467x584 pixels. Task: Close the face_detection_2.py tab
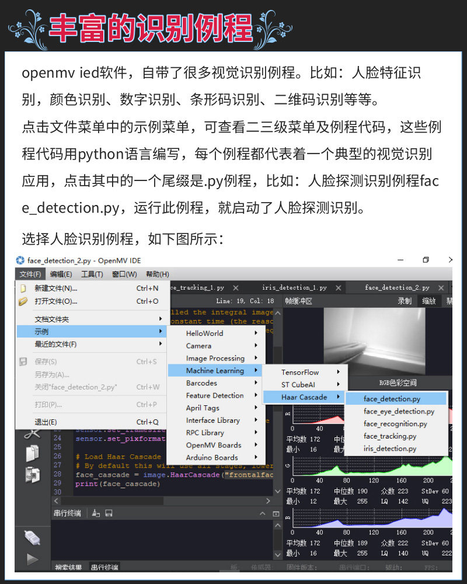point(441,288)
